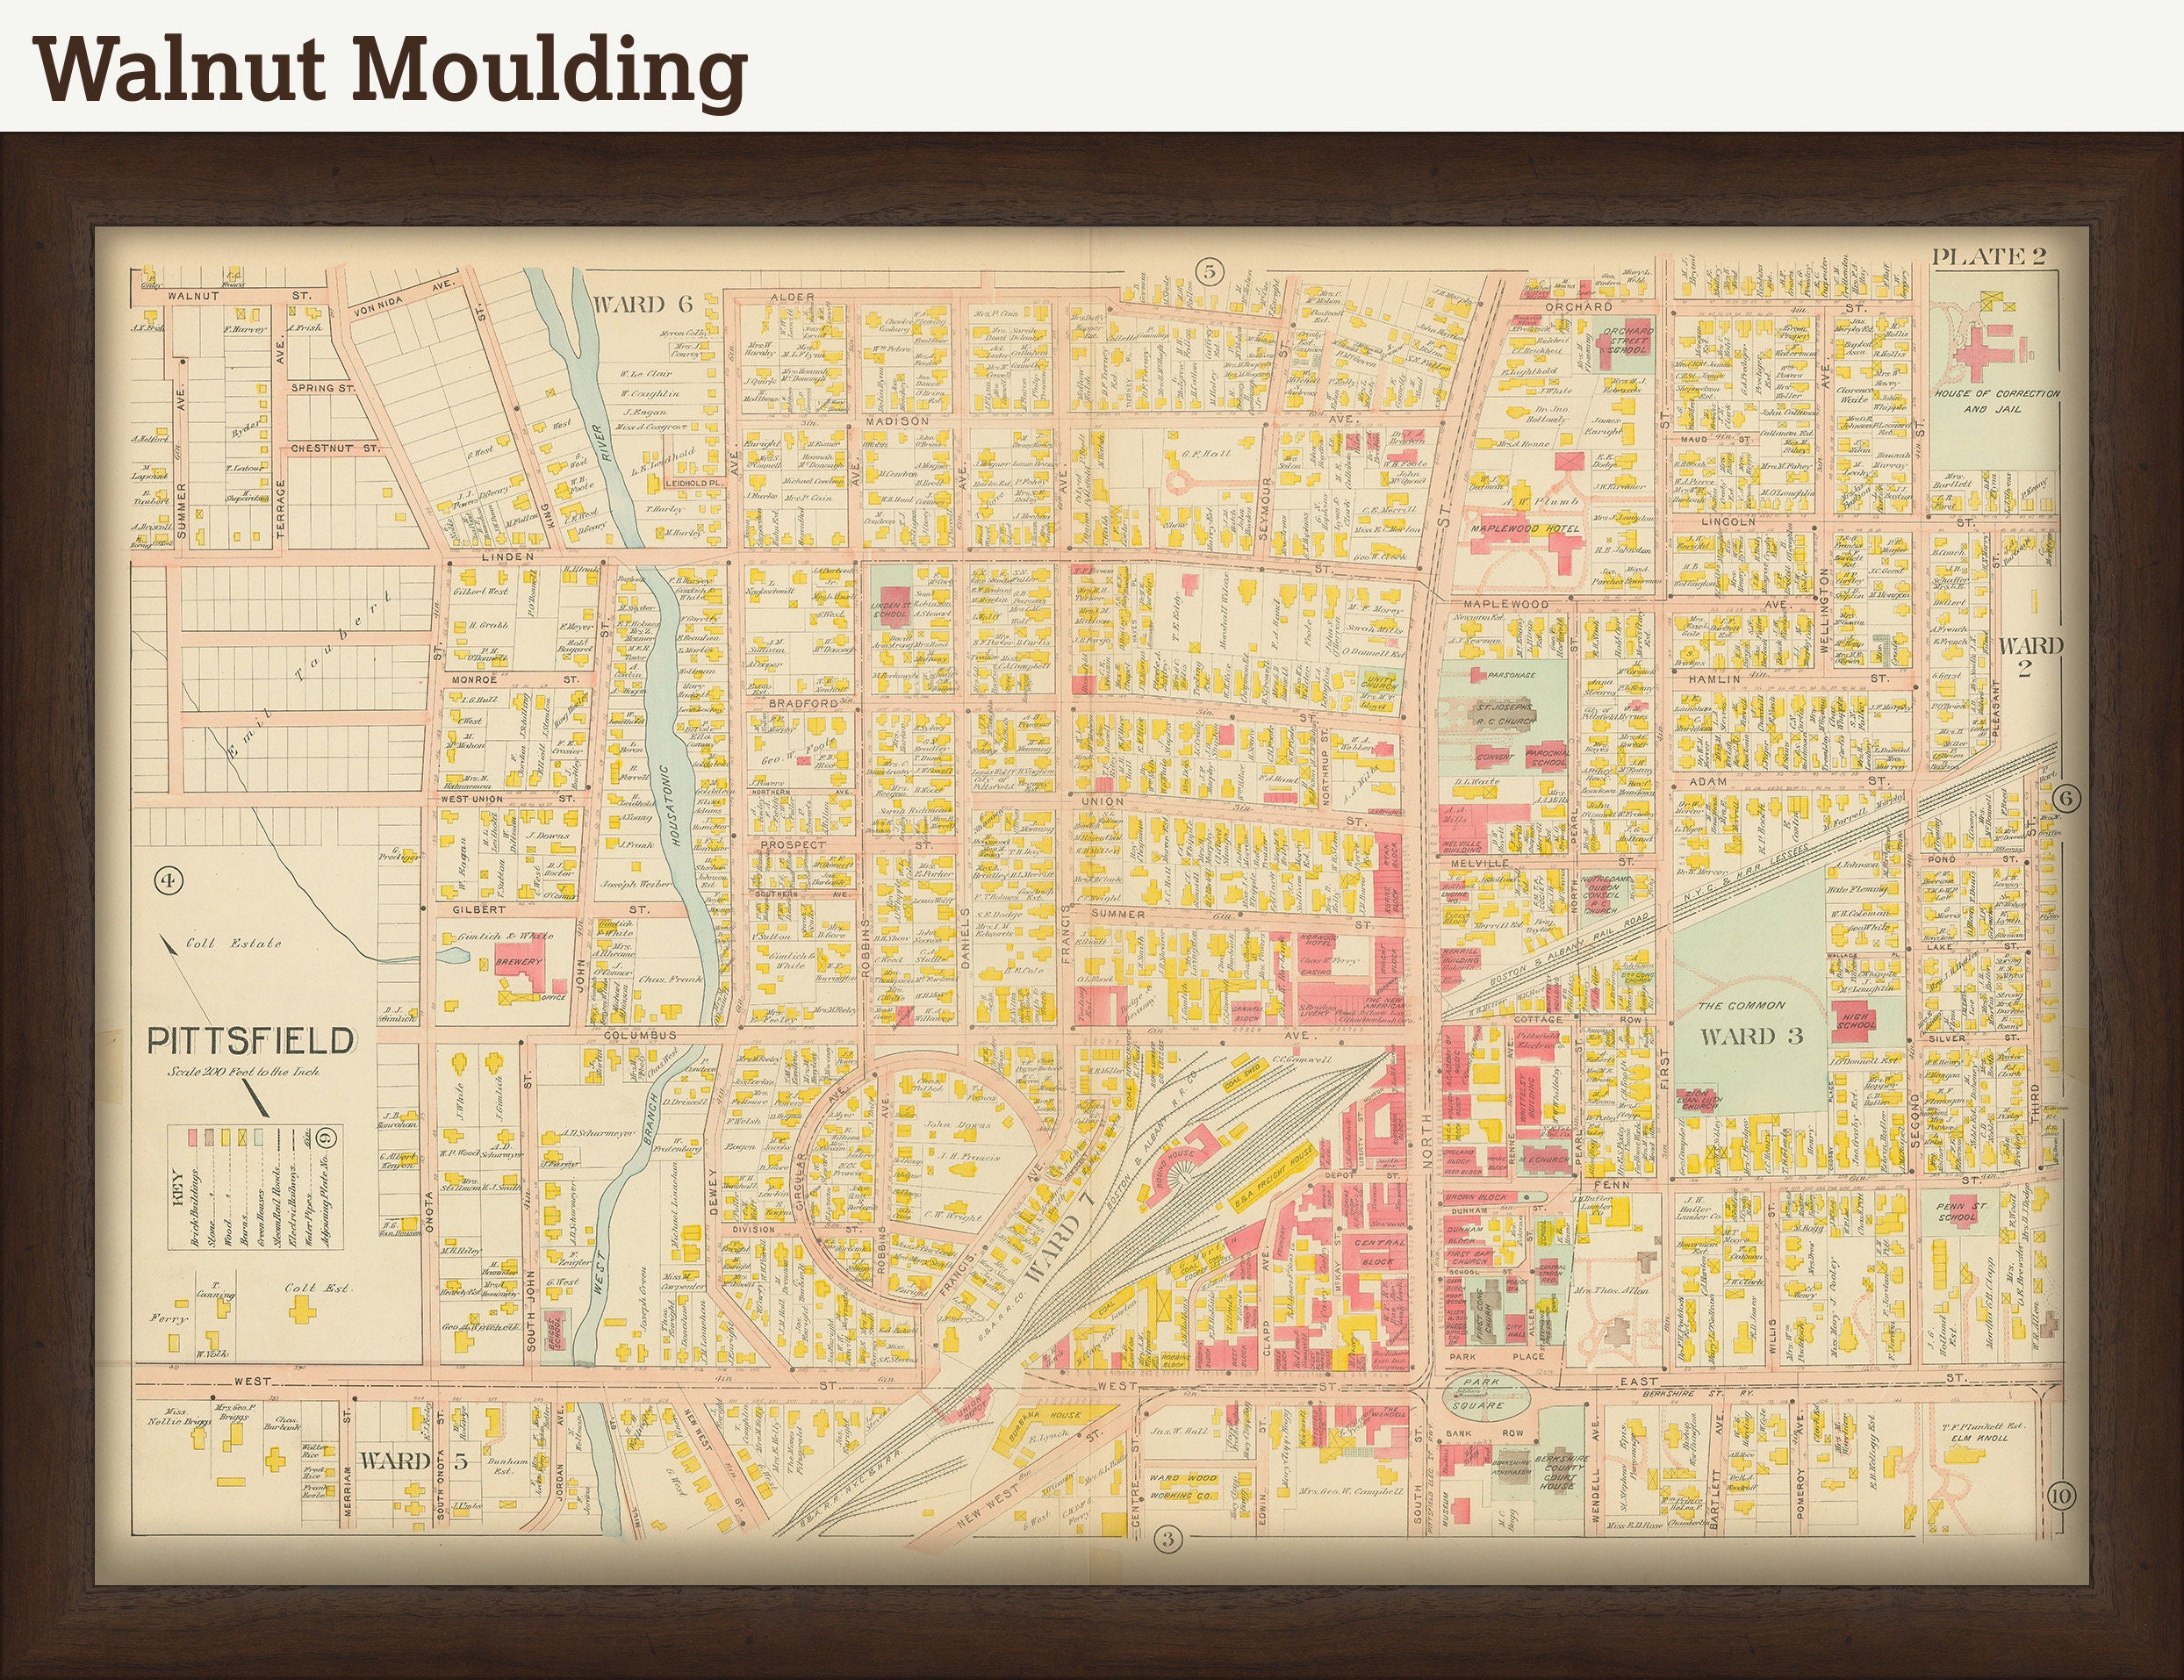Click the "PENN ST. SCHOOL" label
This screenshot has width=2184, height=1680.
1963,1212
